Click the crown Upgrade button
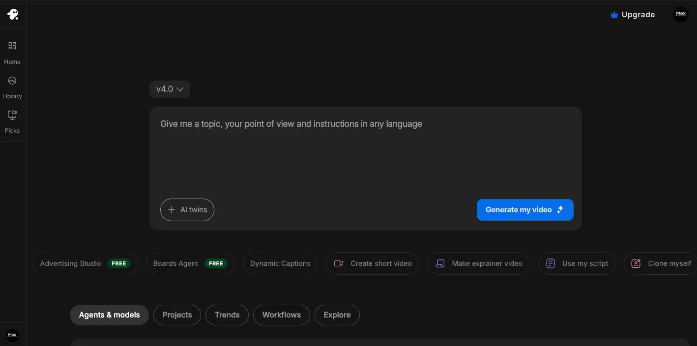 pos(632,15)
